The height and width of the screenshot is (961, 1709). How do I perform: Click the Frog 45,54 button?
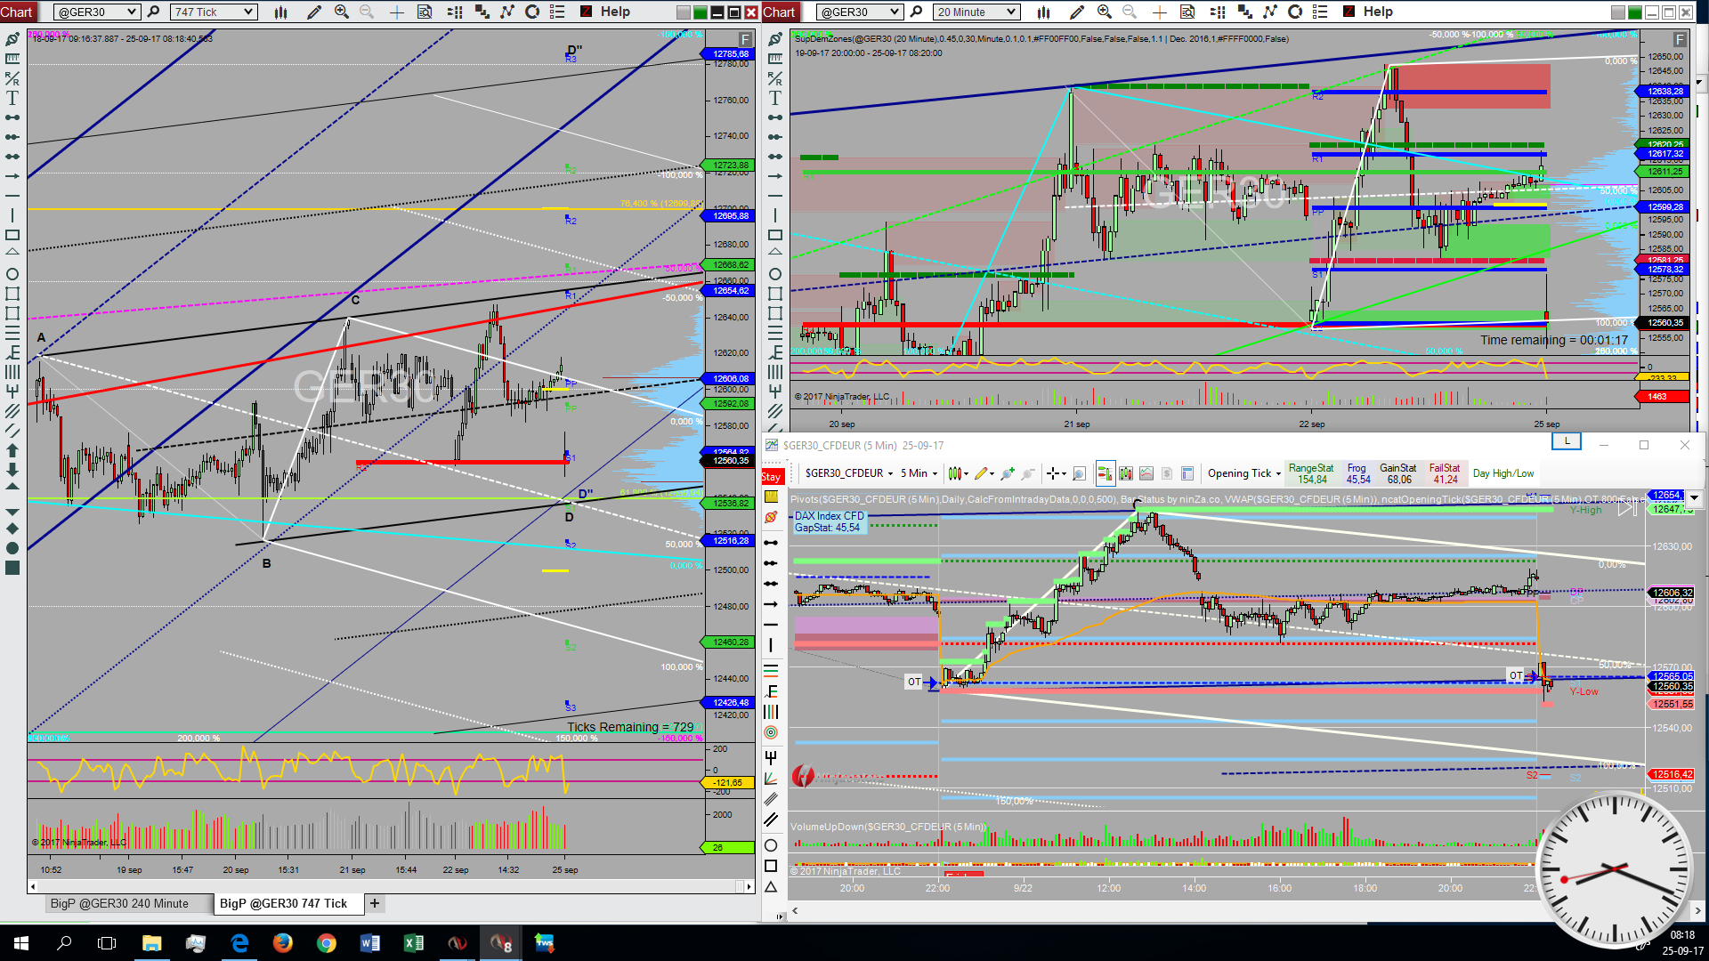pyautogui.click(x=1357, y=473)
